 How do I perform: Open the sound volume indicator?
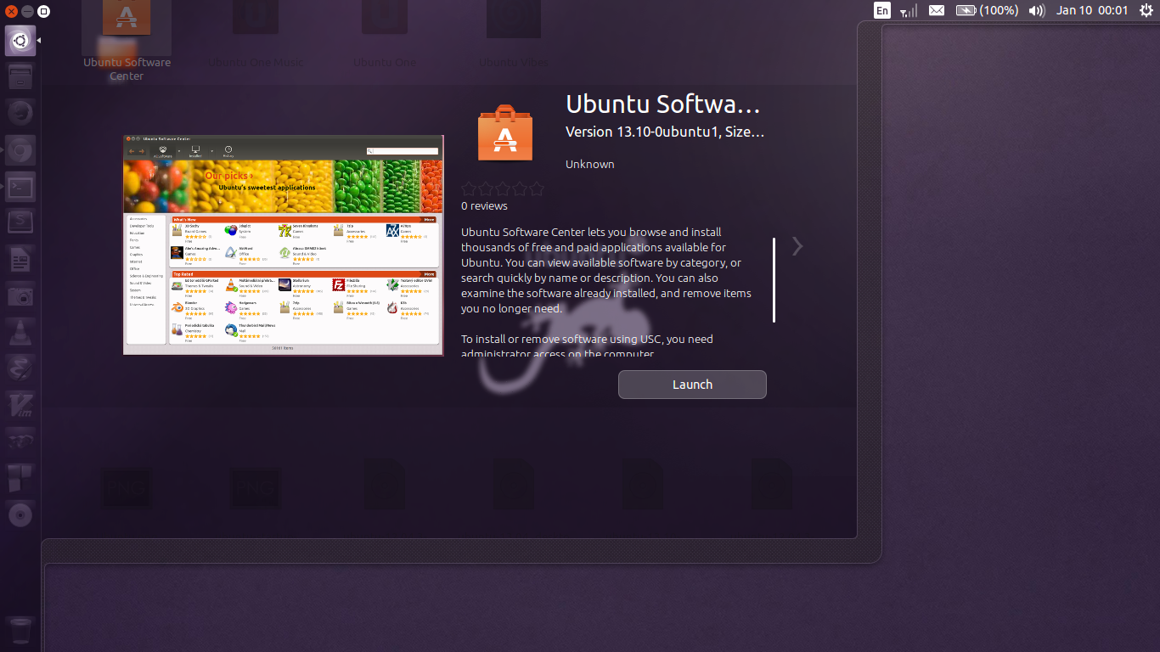point(1037,10)
